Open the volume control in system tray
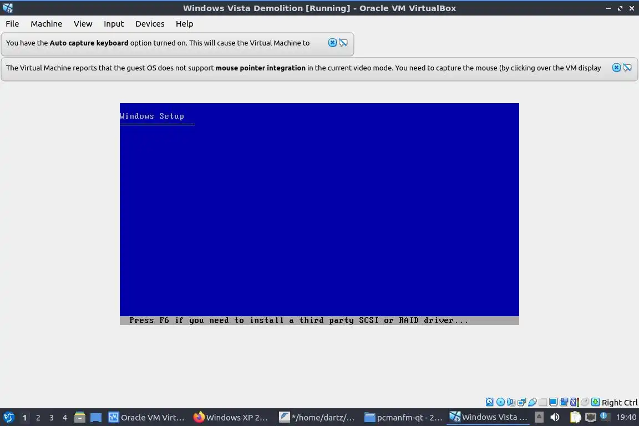The height and width of the screenshot is (426, 639). [x=555, y=417]
